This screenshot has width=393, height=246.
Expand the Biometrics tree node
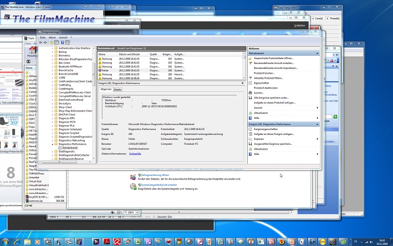pos(52,56)
